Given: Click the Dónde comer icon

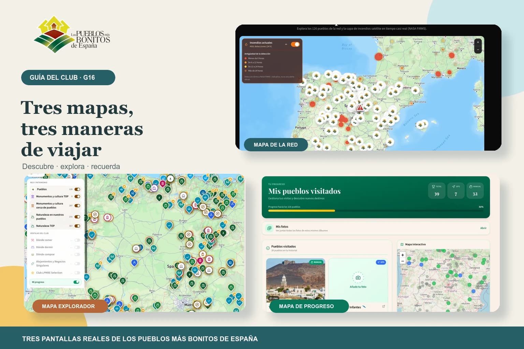Looking at the screenshot, I should pyautogui.click(x=33, y=240).
